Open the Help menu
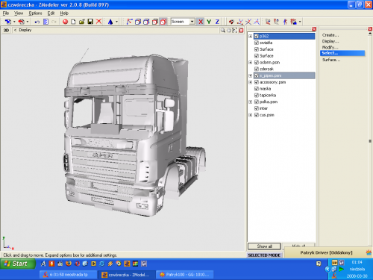 (64, 13)
